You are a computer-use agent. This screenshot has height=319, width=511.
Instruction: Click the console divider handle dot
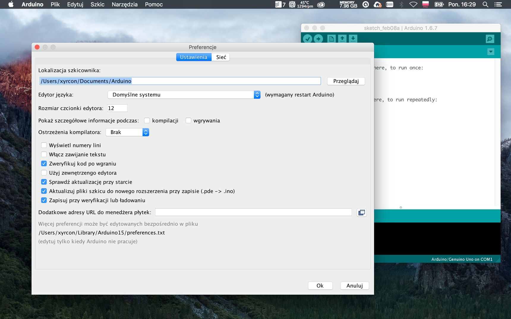(401, 207)
